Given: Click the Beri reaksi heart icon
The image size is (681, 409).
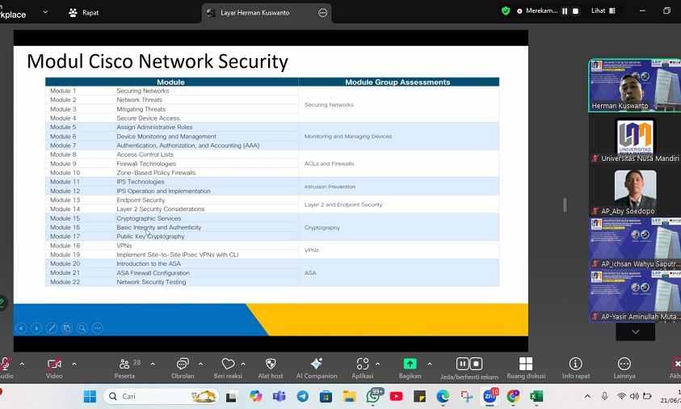Looking at the screenshot, I should tap(228, 364).
